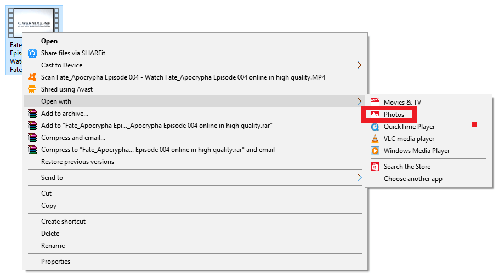
Task: Choose Open from the context menu
Action: coord(49,41)
